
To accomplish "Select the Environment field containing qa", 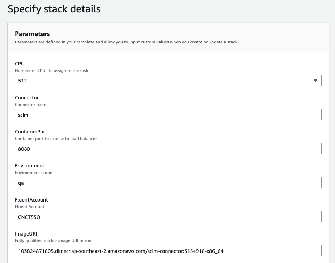I will 168,183.
